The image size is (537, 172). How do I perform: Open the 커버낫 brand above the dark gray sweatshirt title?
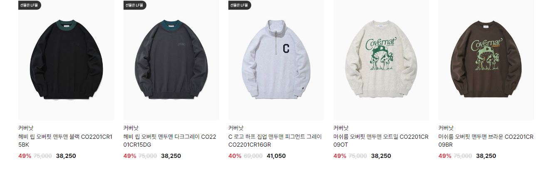click(131, 128)
